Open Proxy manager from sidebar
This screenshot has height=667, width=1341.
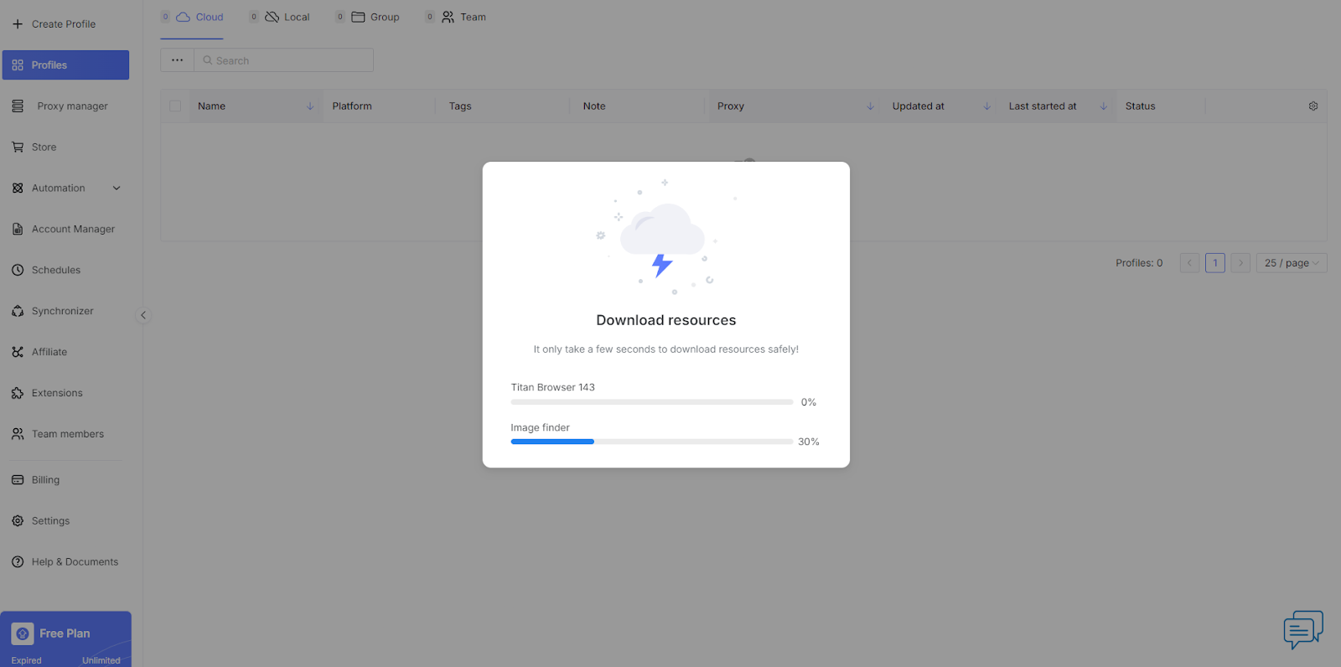coord(72,106)
